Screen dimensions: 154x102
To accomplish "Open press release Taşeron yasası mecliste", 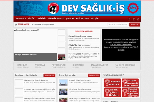I will click(84, 98).
